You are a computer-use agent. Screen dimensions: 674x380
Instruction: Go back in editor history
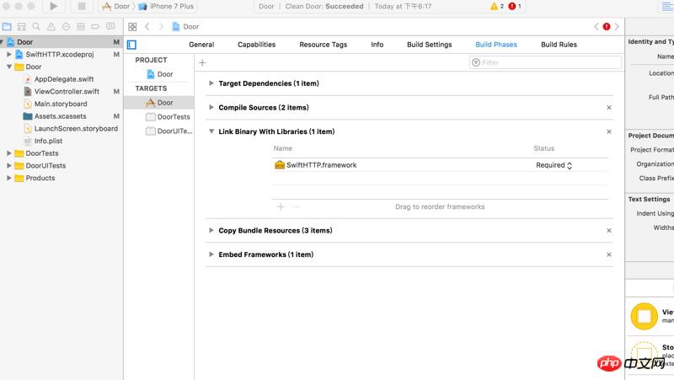coord(147,27)
